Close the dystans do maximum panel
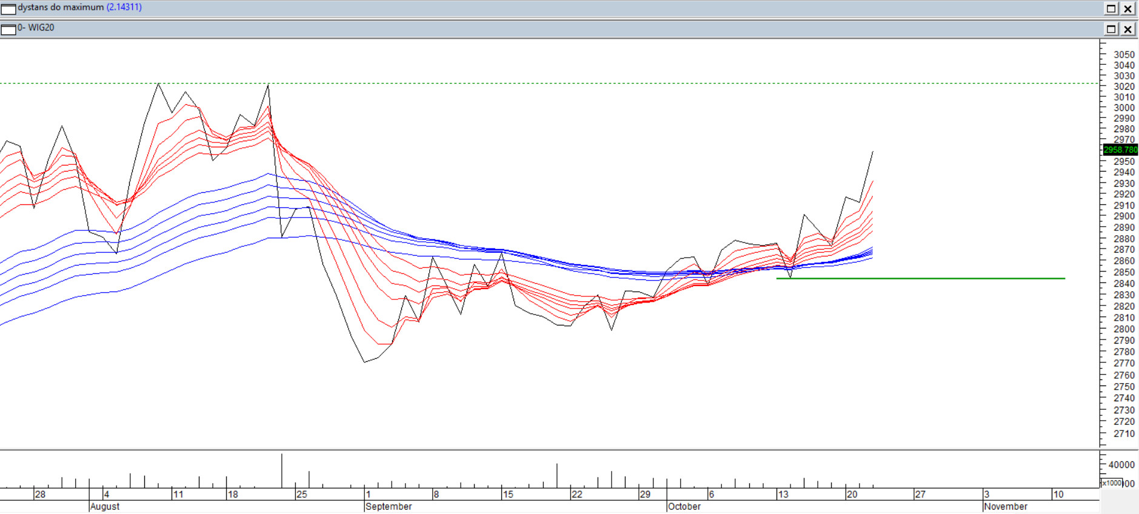The height and width of the screenshot is (514, 1139). (1127, 8)
